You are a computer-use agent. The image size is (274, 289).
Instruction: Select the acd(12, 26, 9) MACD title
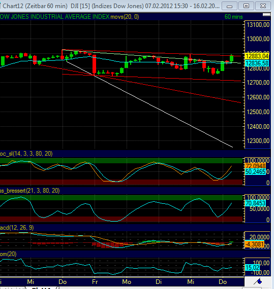click(x=17, y=228)
